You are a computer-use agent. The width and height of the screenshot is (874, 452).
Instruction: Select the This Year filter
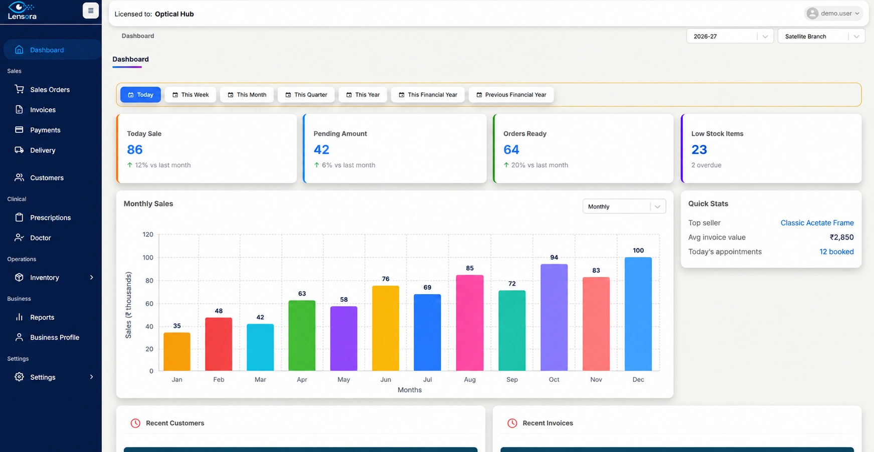pyautogui.click(x=363, y=95)
